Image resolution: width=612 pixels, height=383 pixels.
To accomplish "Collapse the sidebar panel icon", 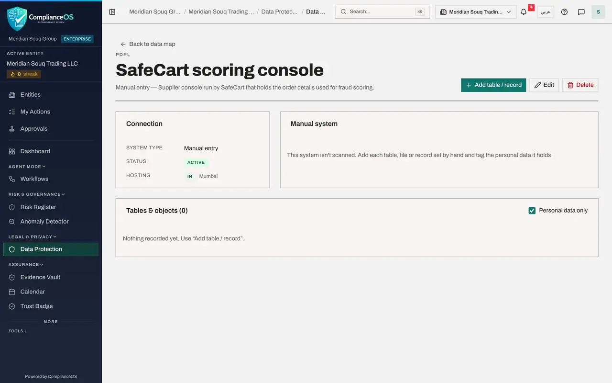I will pyautogui.click(x=112, y=12).
